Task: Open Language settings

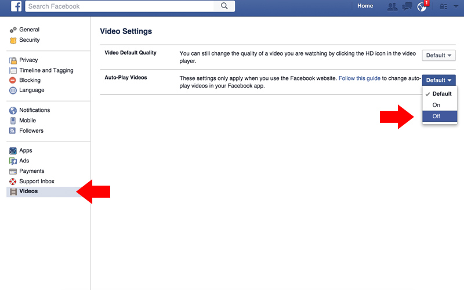Action: coord(32,90)
